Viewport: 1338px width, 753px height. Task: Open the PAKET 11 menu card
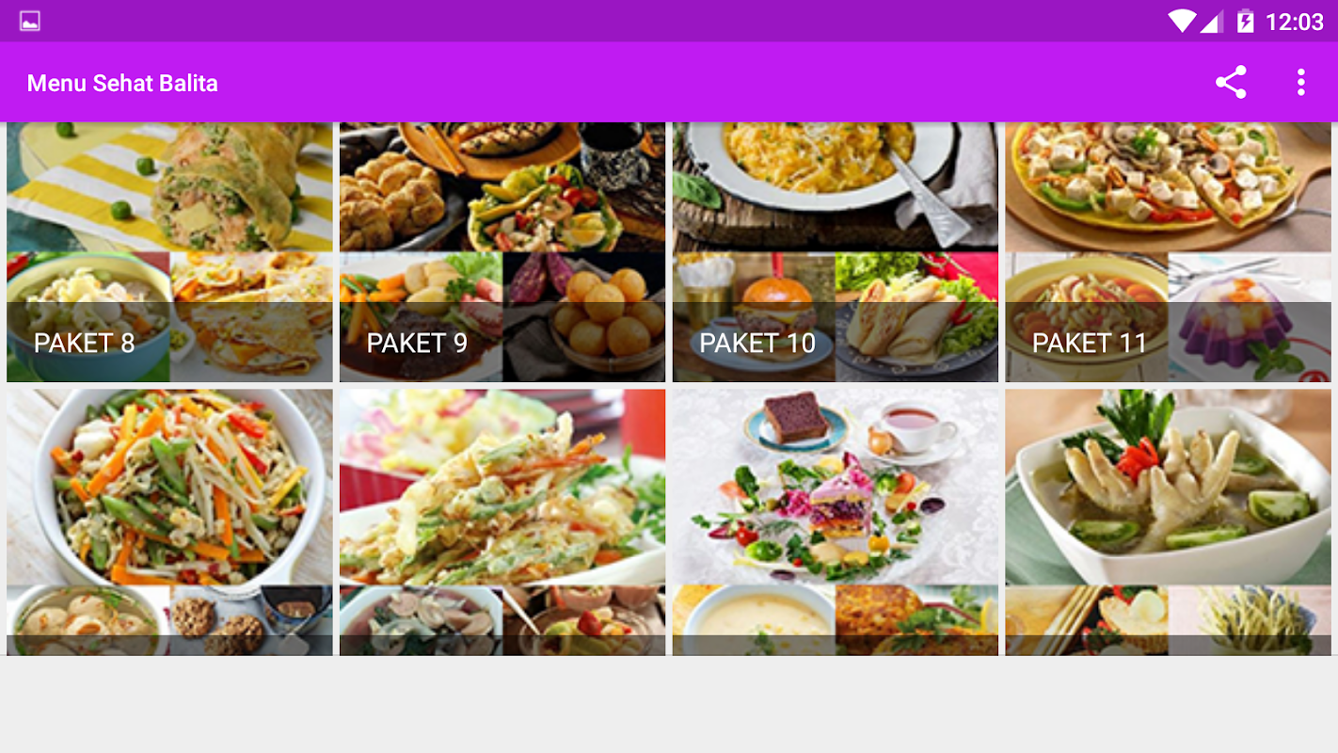(1168, 252)
